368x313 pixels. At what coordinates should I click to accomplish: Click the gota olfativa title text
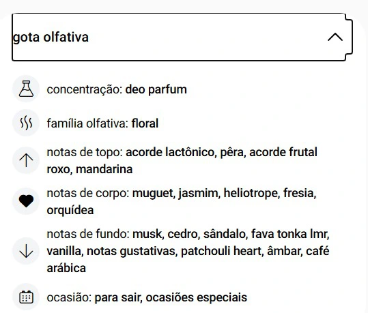coord(51,38)
